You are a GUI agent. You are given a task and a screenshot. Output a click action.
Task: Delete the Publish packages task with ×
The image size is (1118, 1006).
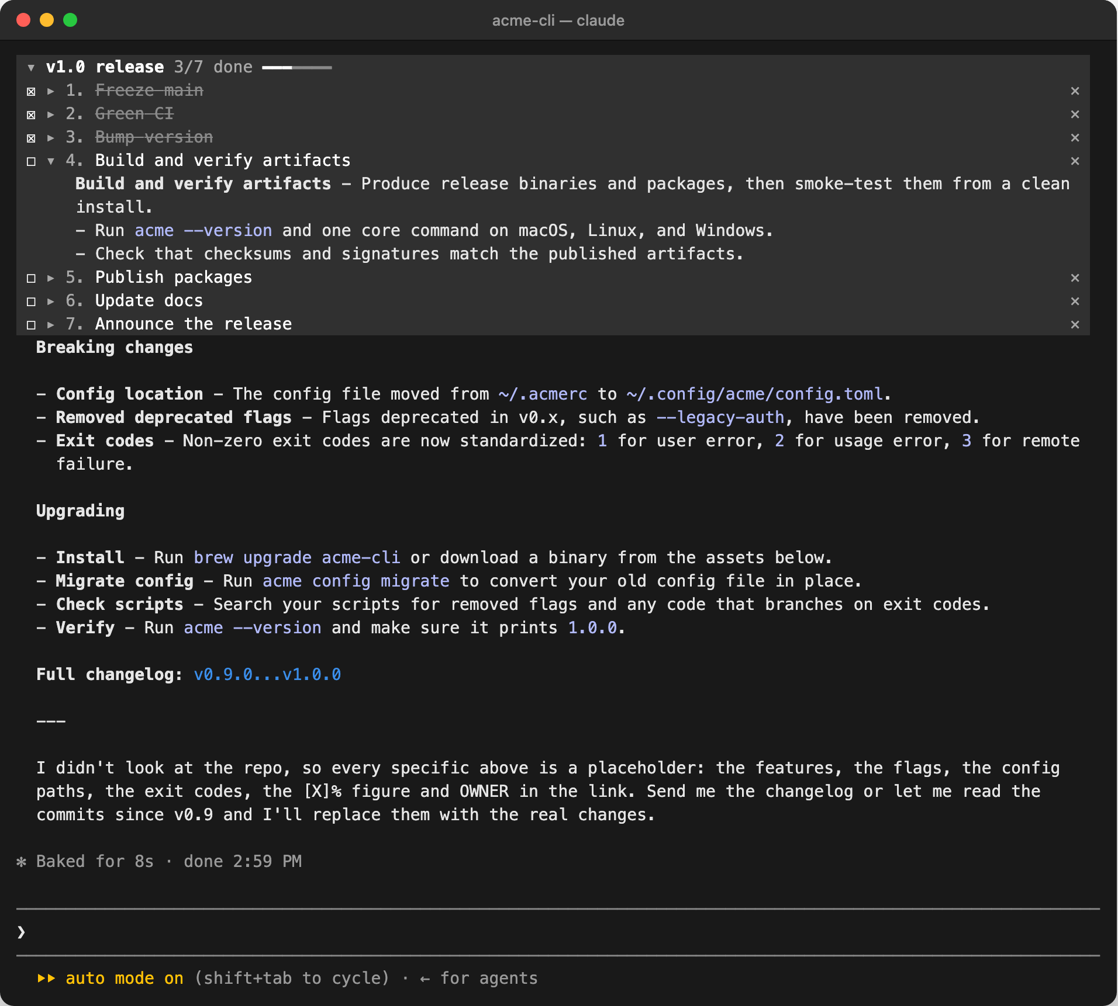[1075, 277]
